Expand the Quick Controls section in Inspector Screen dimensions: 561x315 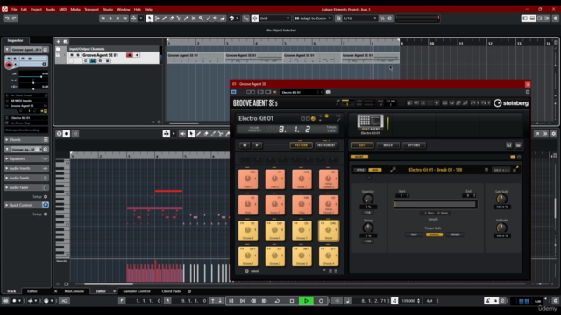click(26, 205)
